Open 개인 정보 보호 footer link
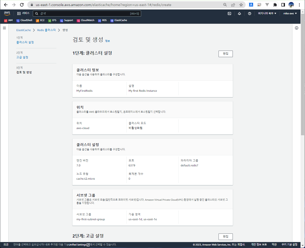The image size is (305, 248). [259, 245]
